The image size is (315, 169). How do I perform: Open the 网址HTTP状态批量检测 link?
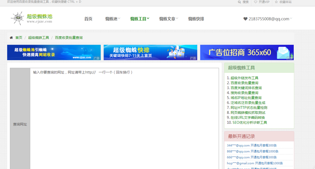pyautogui.click(x=249, y=108)
